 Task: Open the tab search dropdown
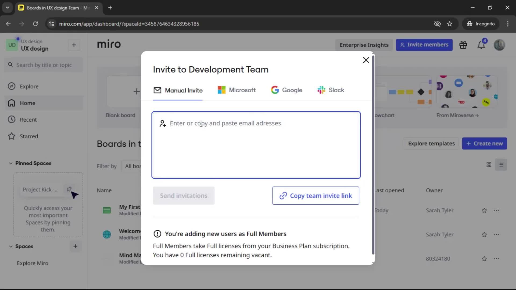[7, 8]
